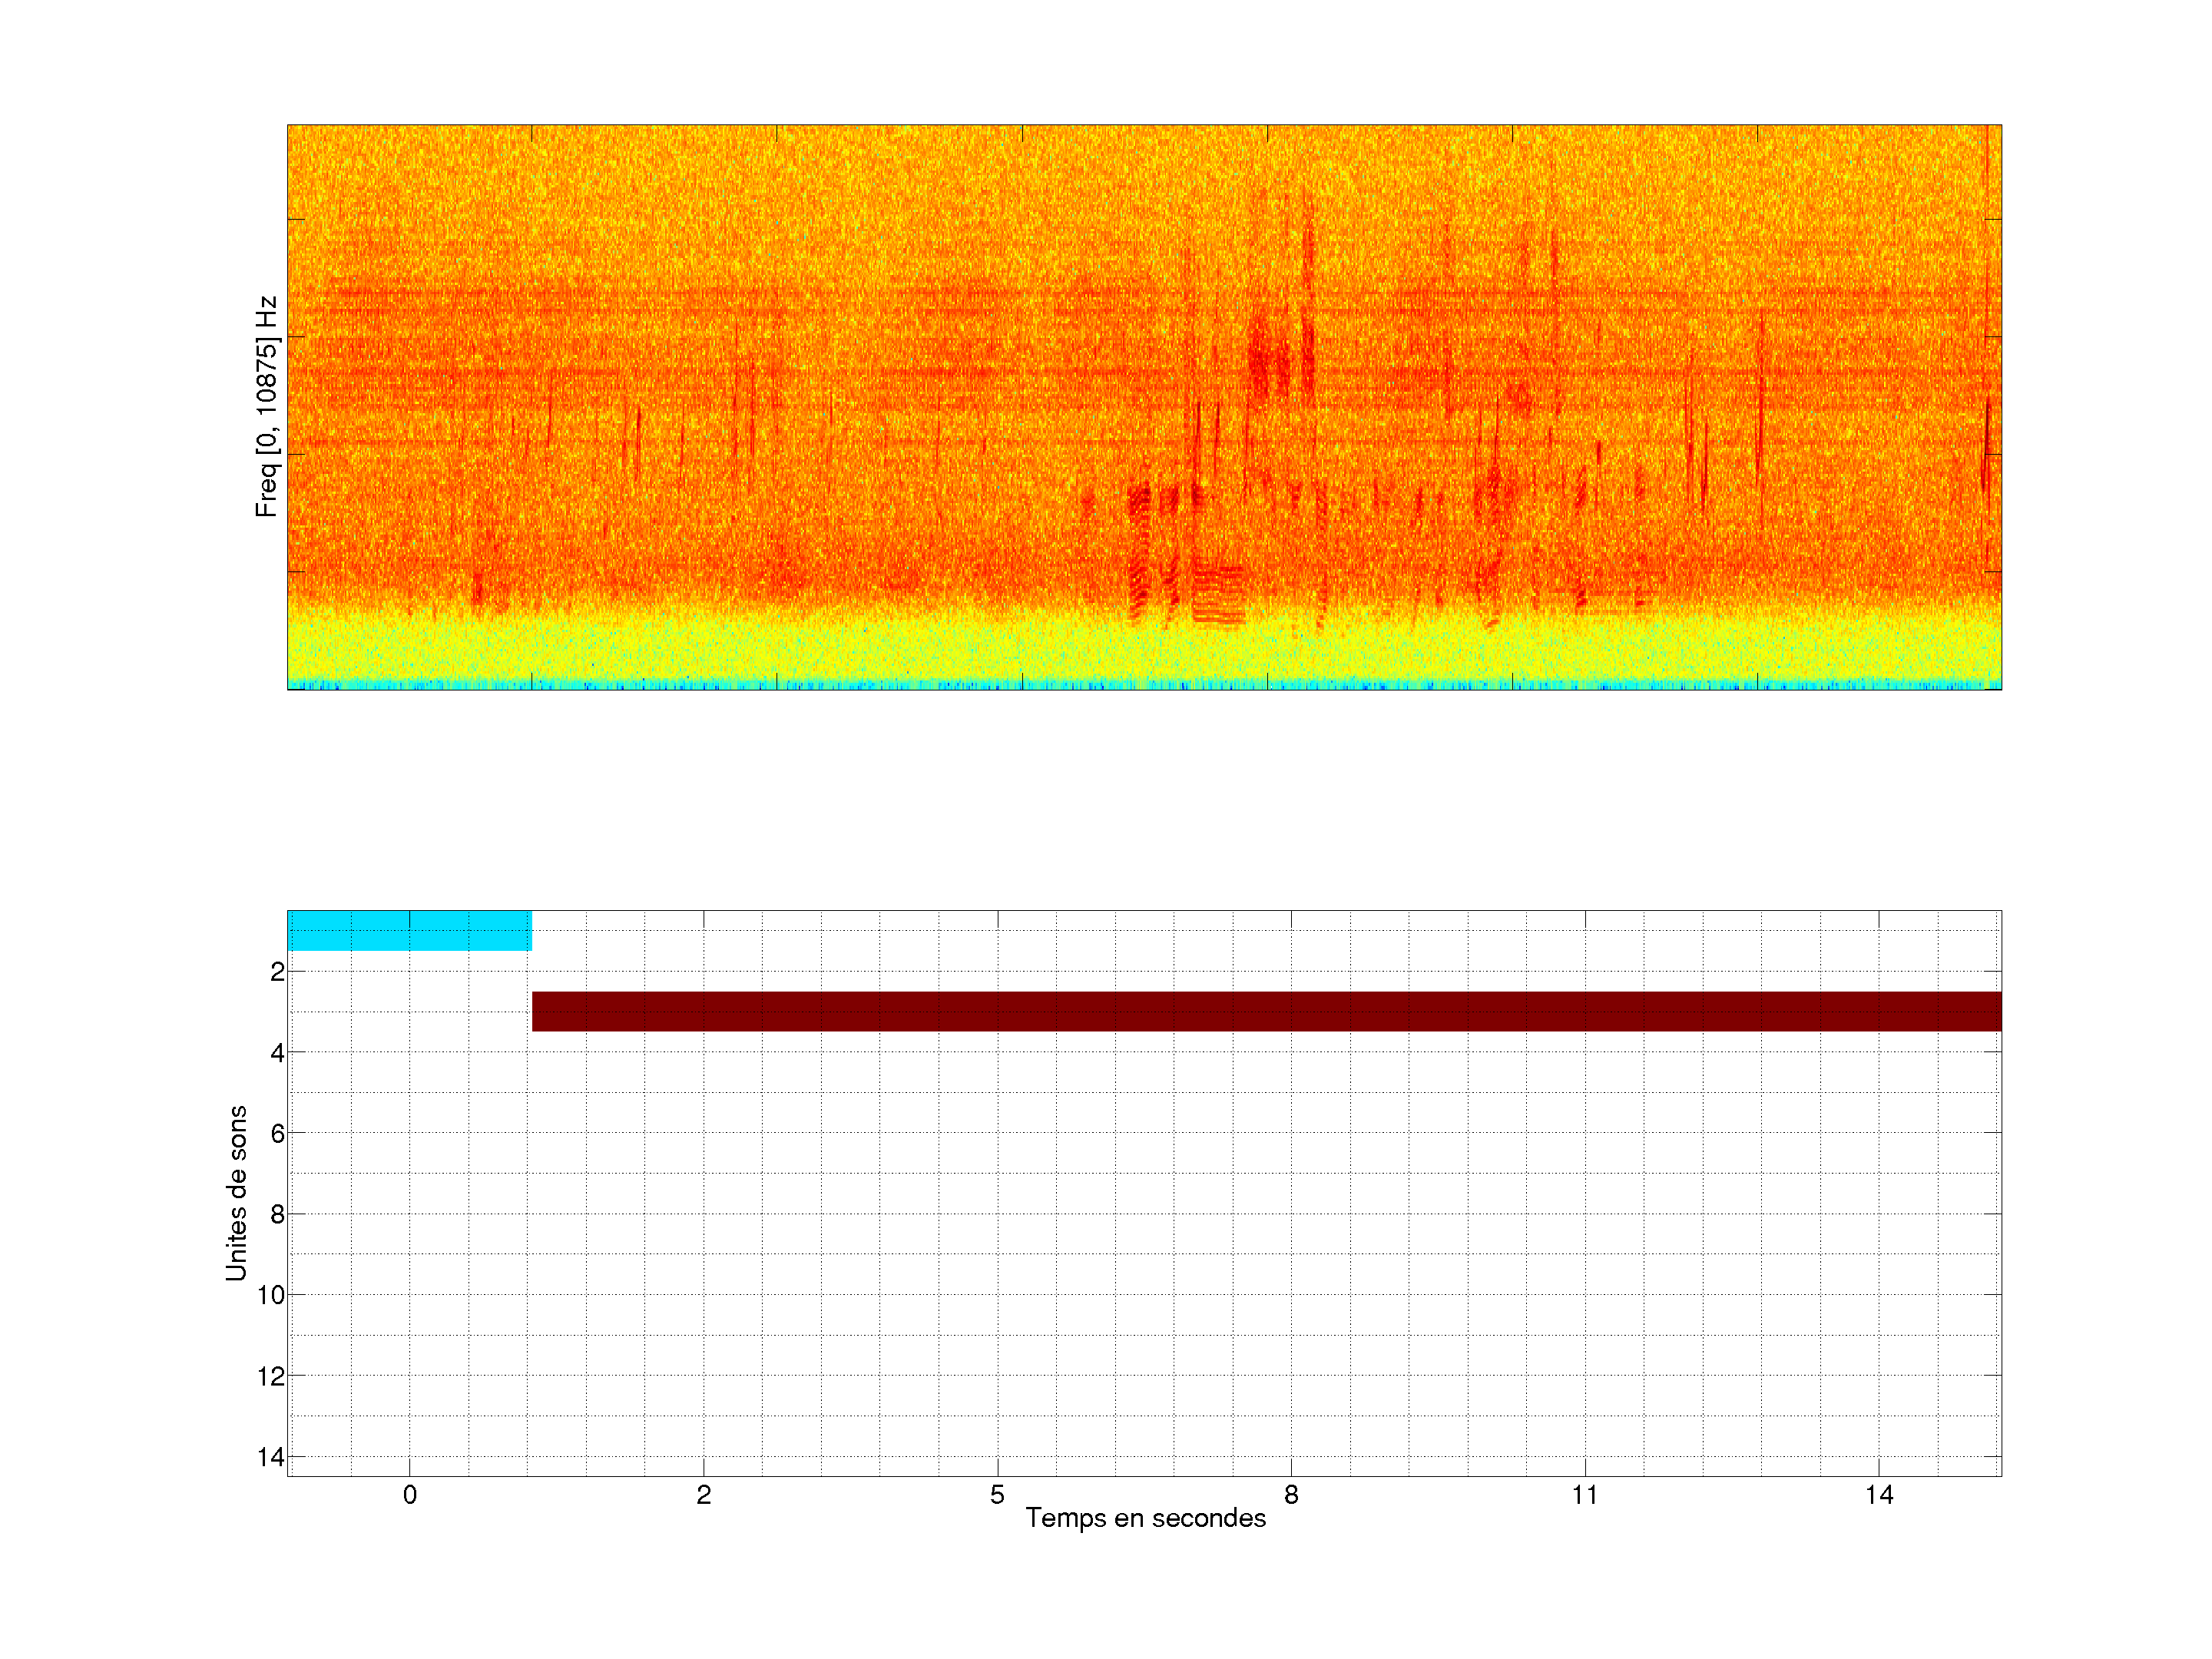Click the cyan bar in sound unit row 1
Viewport: 2212px width, 1659px height.
(409, 930)
